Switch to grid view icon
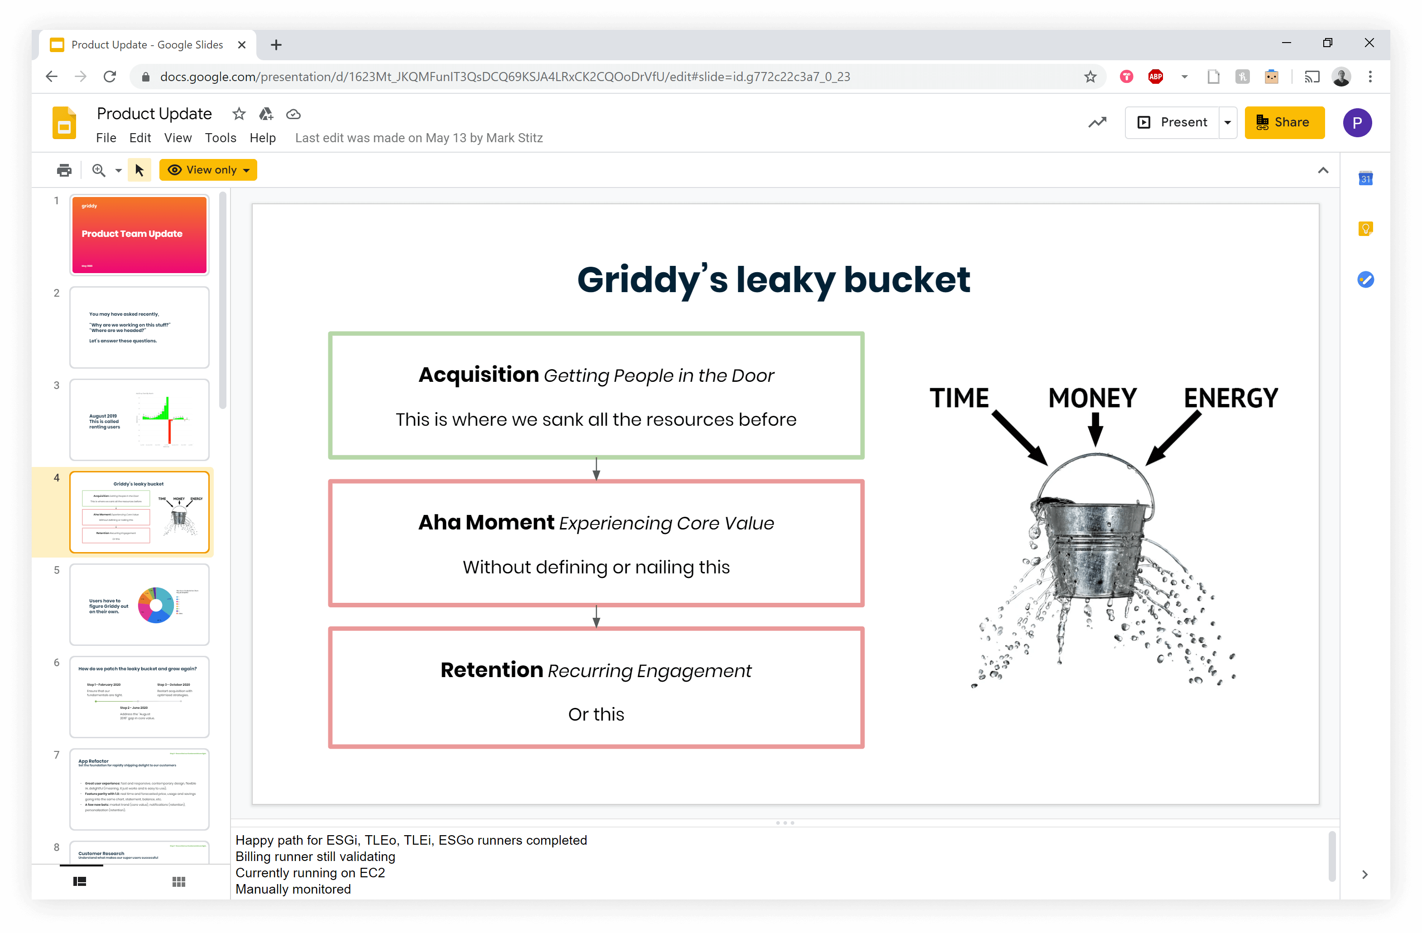 click(178, 882)
